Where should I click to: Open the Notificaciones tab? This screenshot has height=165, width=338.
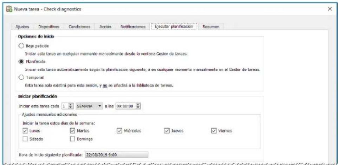[x=133, y=27]
